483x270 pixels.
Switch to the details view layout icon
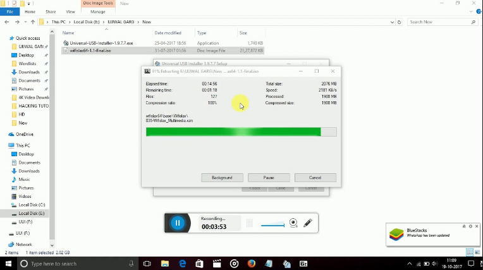pyautogui.click(x=470, y=252)
